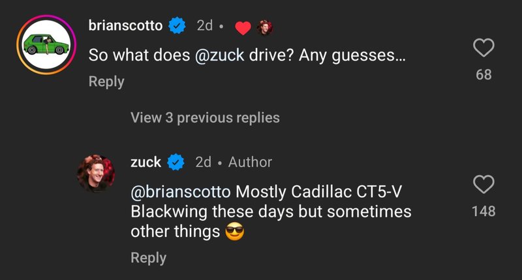The width and height of the screenshot is (522, 280).
Task: Click the red heart liked-by-author icon
Action: [243, 28]
